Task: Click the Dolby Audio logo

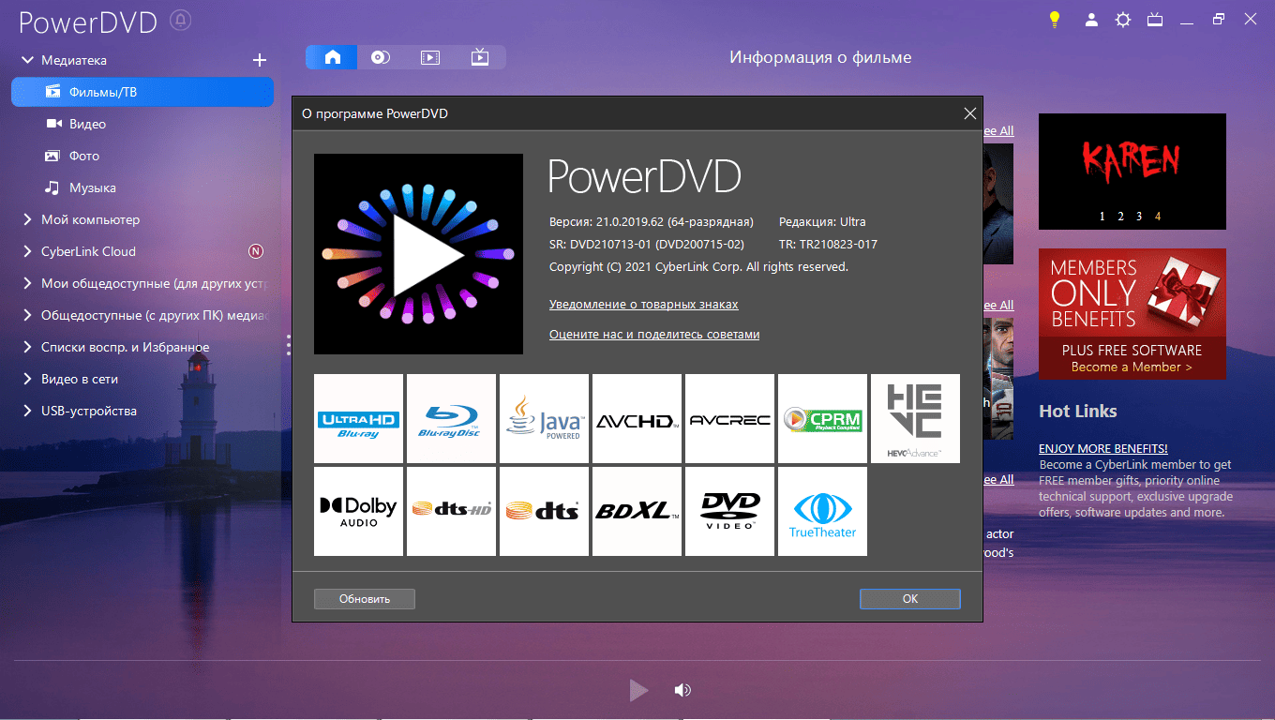Action: (x=358, y=511)
